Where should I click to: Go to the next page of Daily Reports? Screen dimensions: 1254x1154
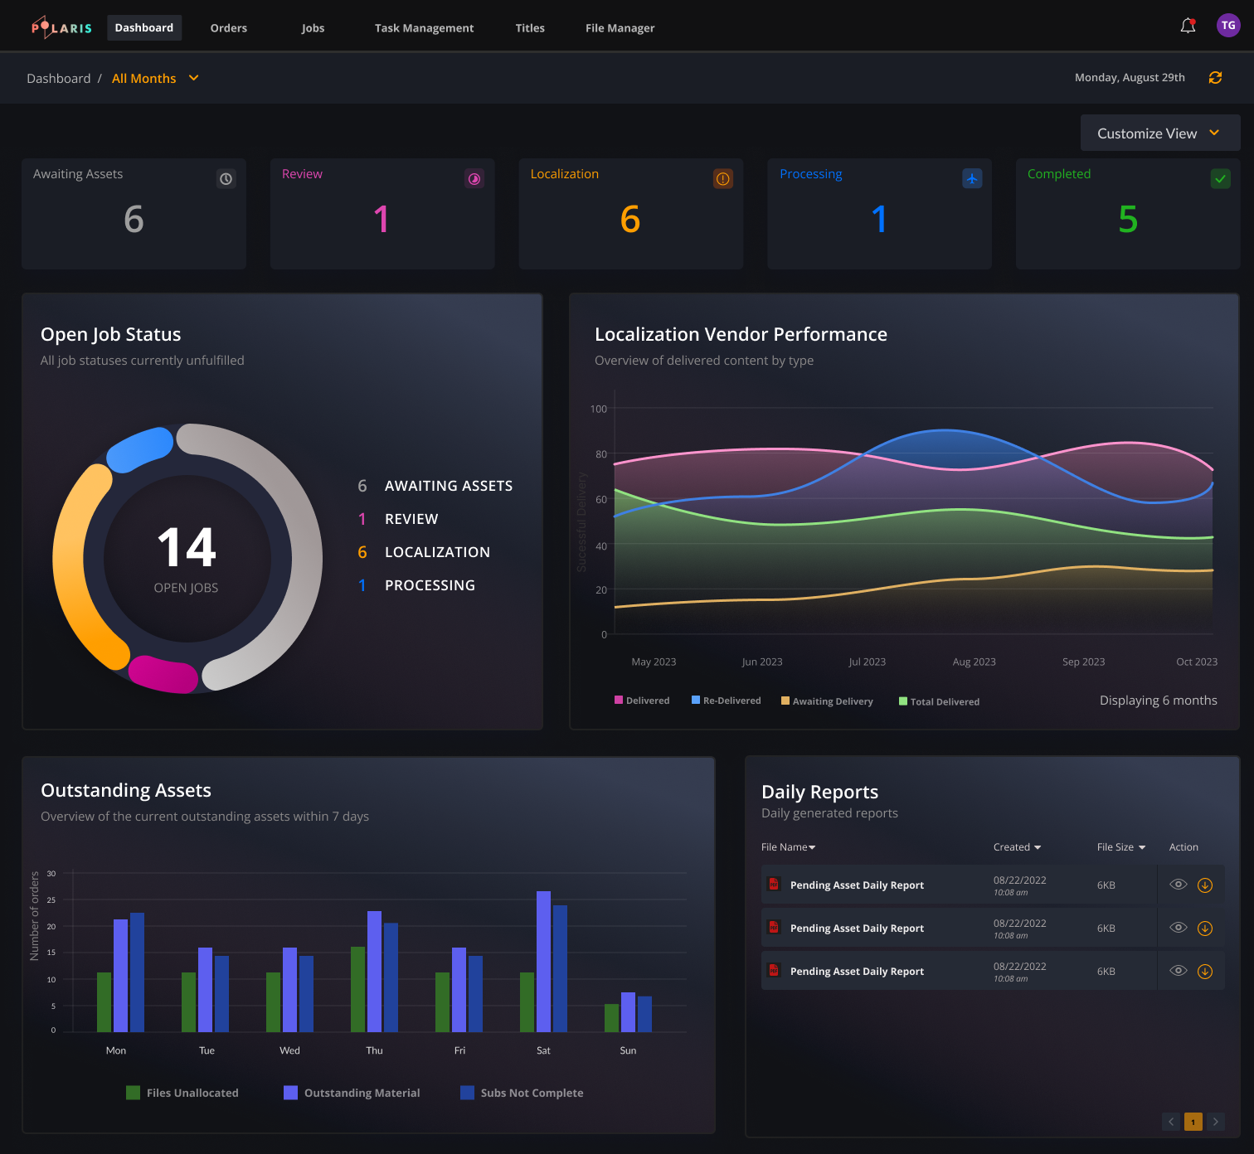(1216, 1122)
